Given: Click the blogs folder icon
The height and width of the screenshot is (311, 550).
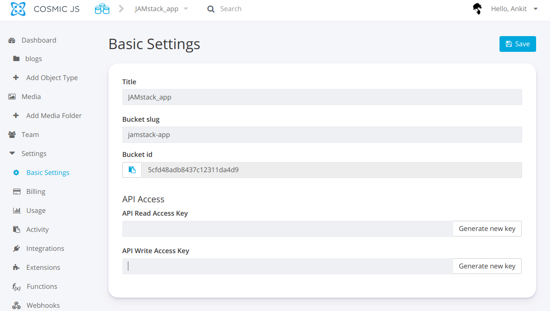Looking at the screenshot, I should click(x=16, y=58).
